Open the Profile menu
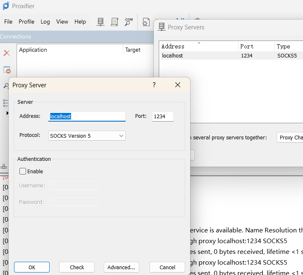 tap(26, 22)
